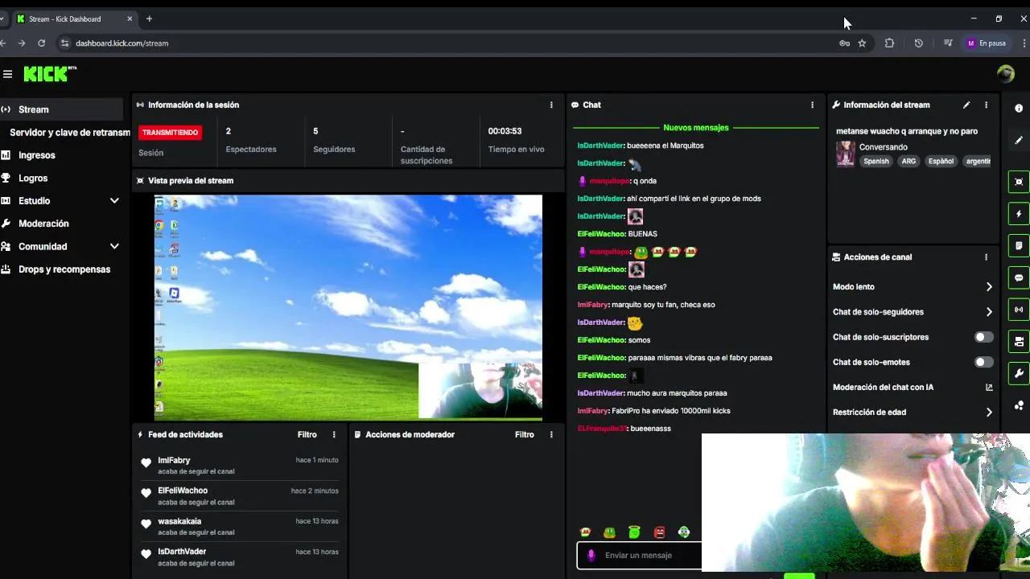Click the stream preview video
Viewport: 1030px width, 579px height.
348,307
